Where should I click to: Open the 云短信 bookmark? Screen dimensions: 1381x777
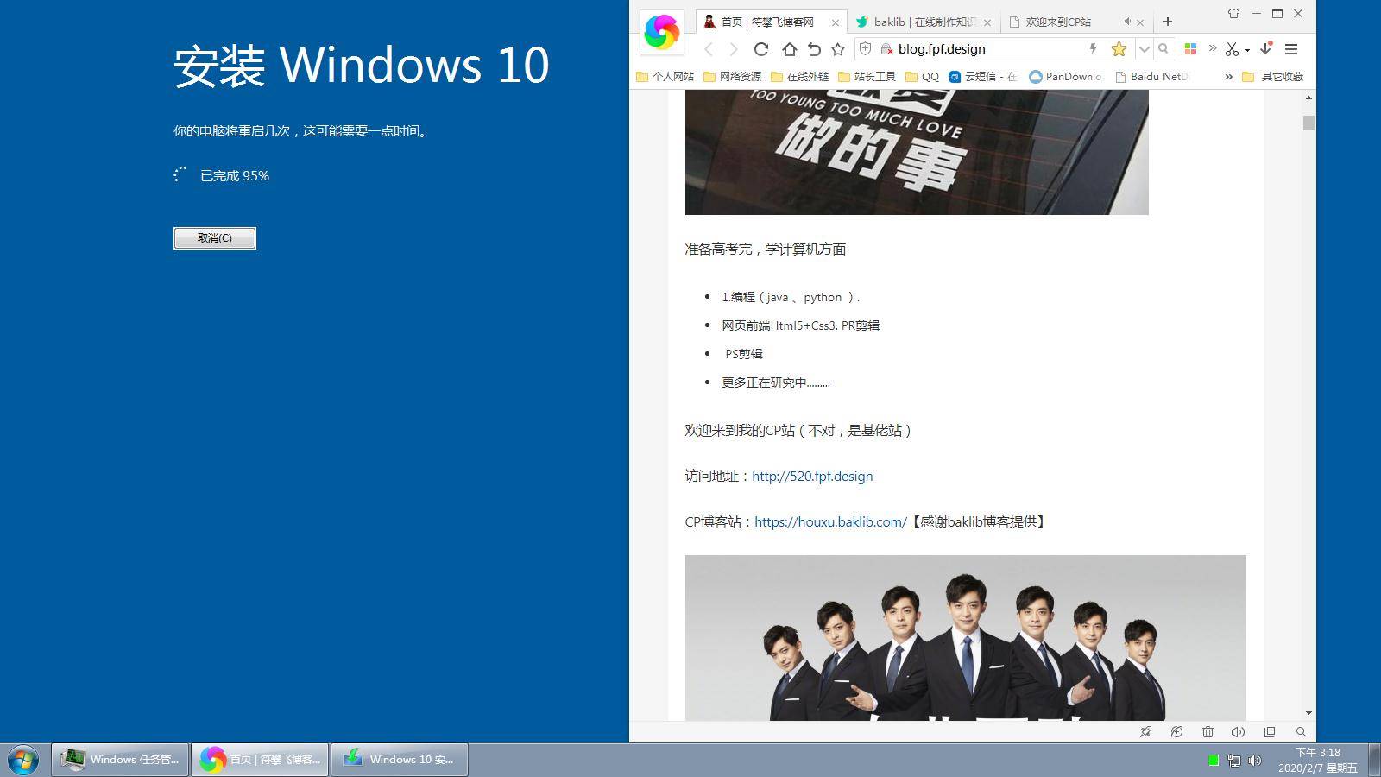tap(983, 77)
